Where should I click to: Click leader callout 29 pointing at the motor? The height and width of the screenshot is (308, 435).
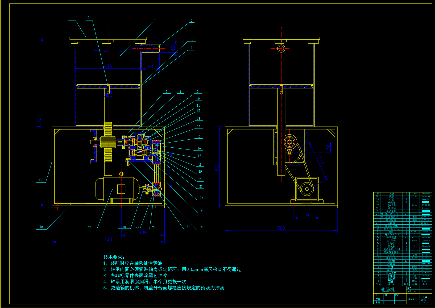(89, 227)
